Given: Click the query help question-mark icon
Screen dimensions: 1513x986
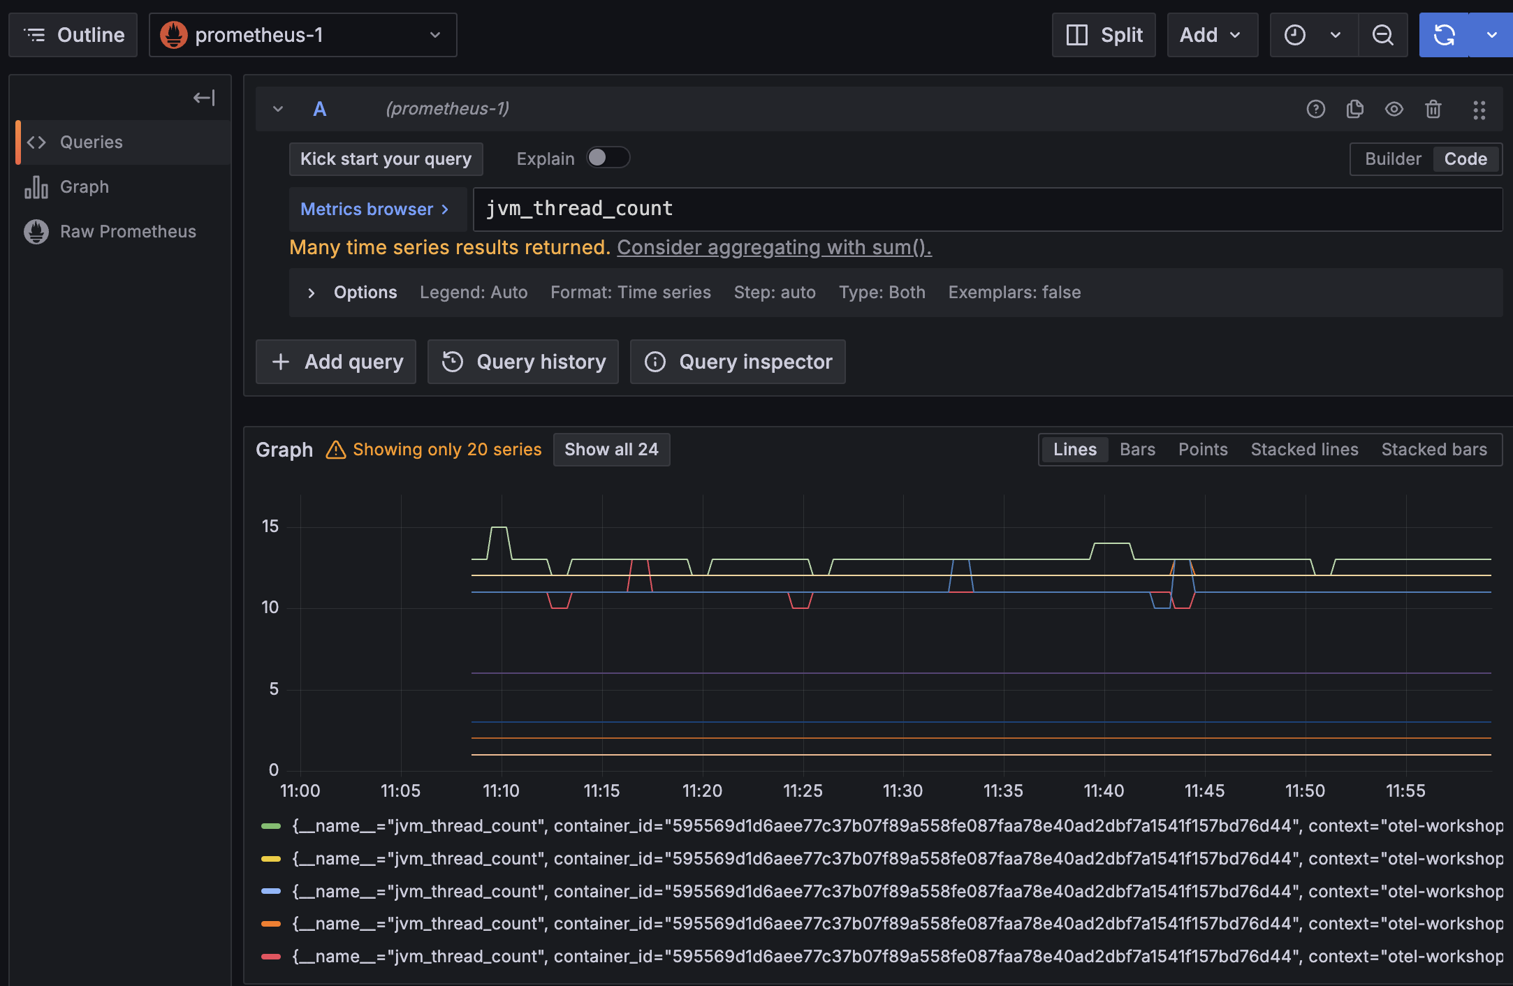Looking at the screenshot, I should tap(1315, 109).
